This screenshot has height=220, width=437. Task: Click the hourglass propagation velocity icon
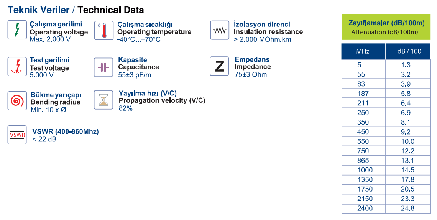coord(103,100)
